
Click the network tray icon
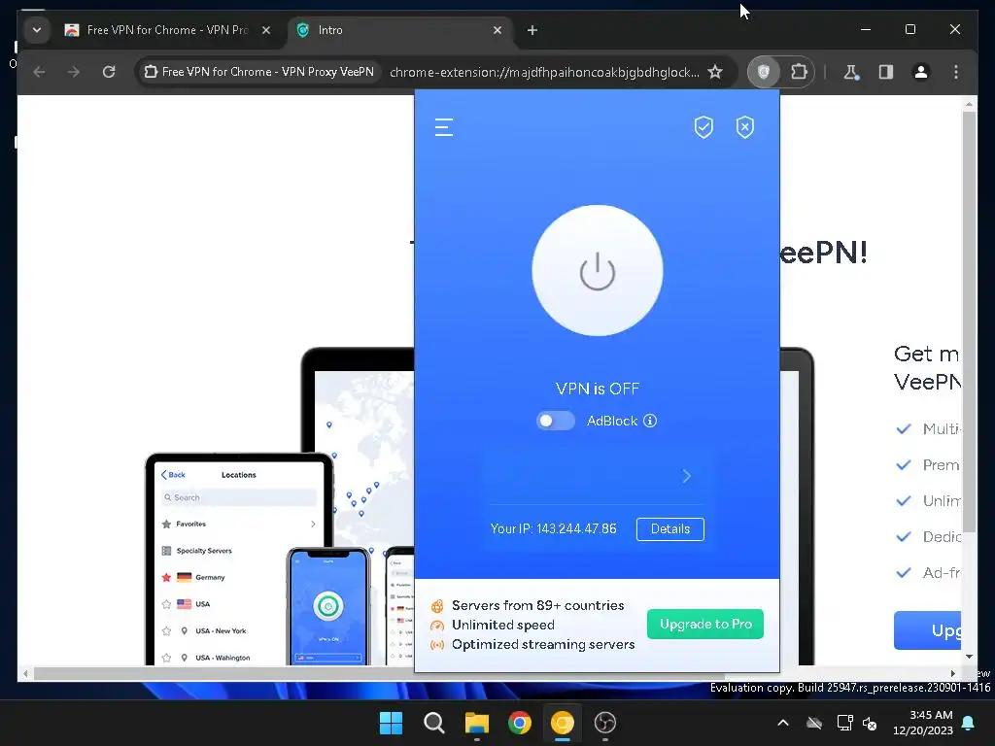[x=844, y=723]
